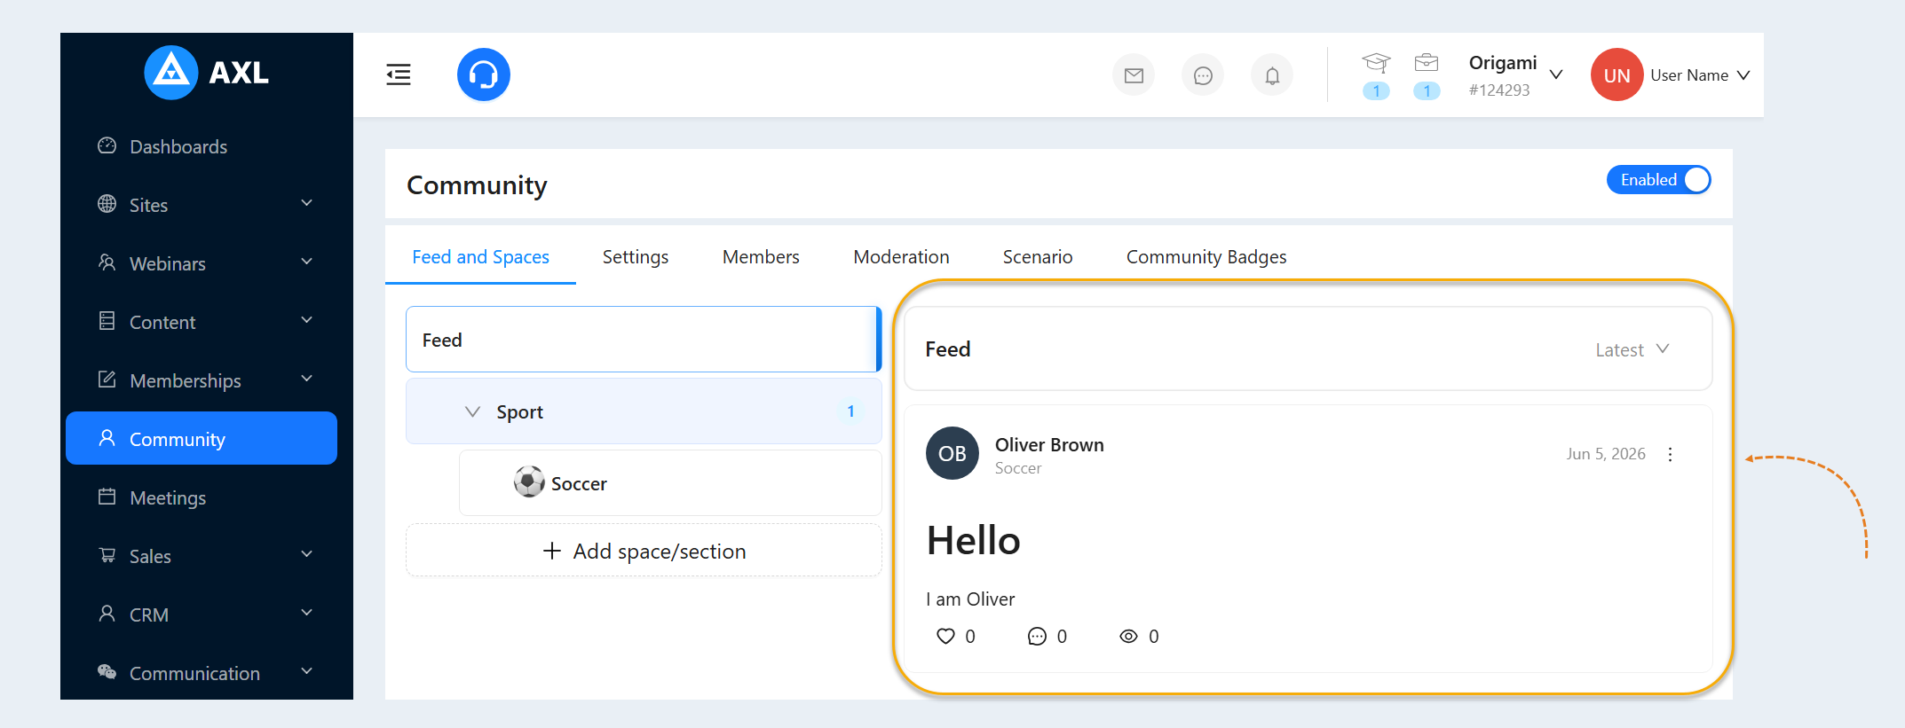This screenshot has height=728, width=1905.
Task: Open the headset support icon
Action: 484,74
